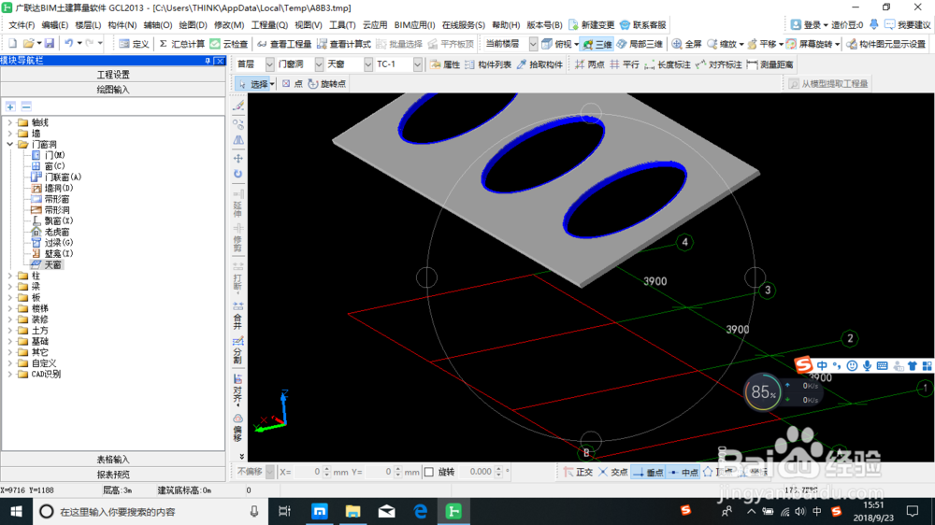Expand the 墙 tree folder
This screenshot has height=525, width=935.
[x=9, y=134]
